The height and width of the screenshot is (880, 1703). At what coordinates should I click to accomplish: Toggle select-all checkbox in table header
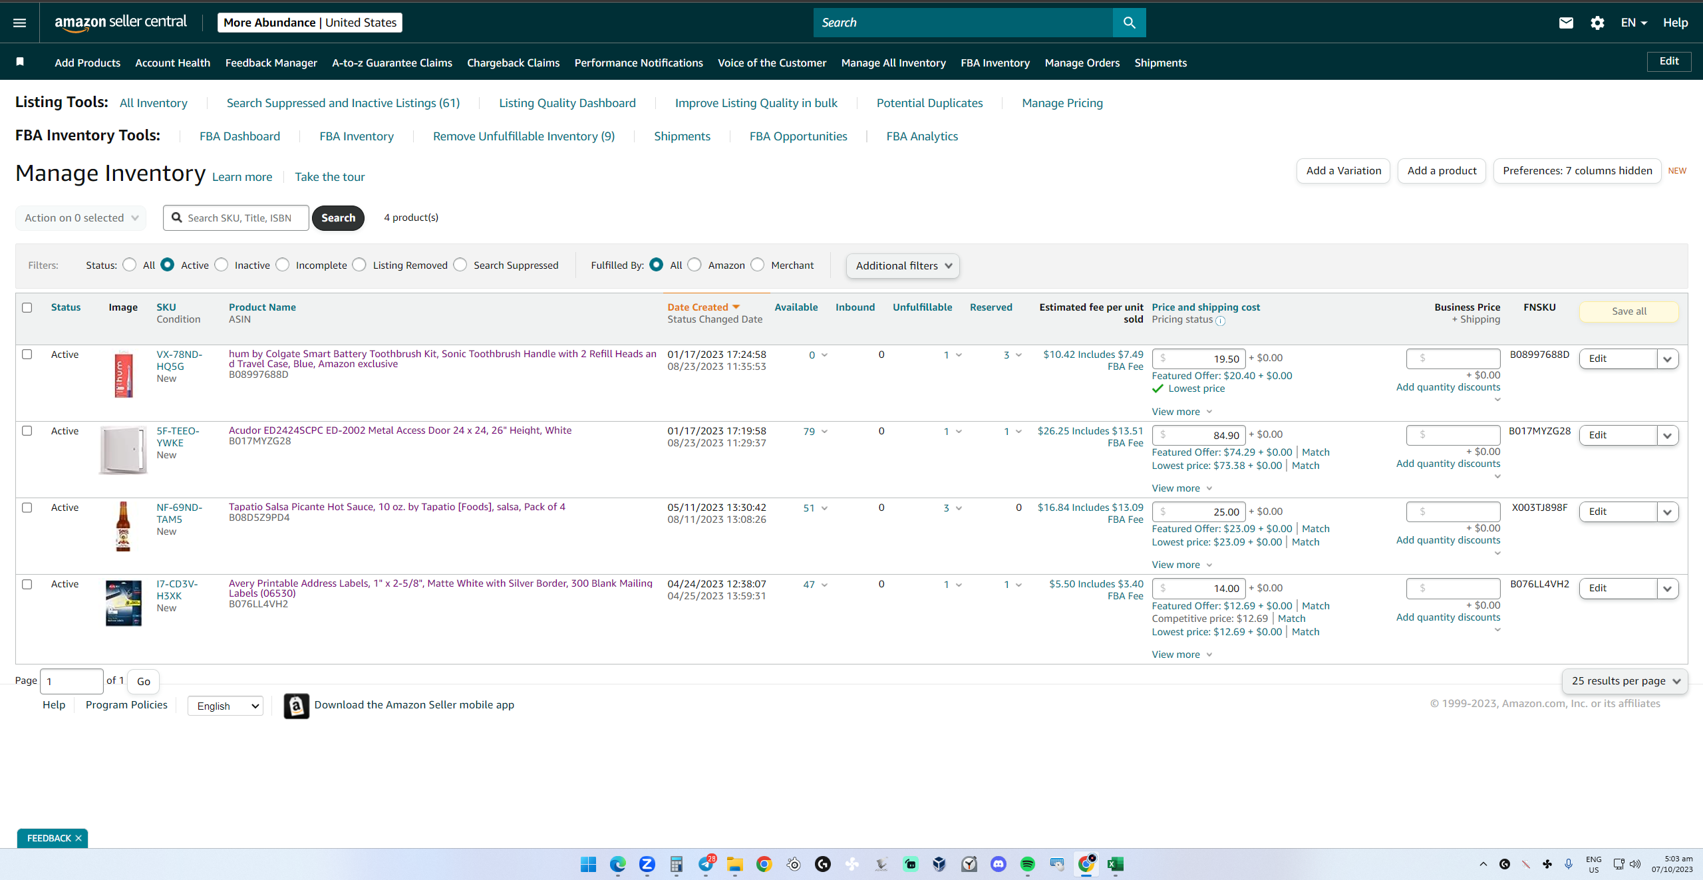(27, 307)
